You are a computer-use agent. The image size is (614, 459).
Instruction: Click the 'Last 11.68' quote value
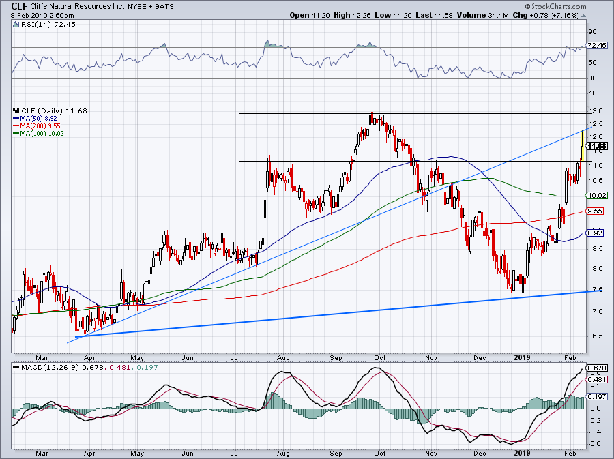[434, 15]
